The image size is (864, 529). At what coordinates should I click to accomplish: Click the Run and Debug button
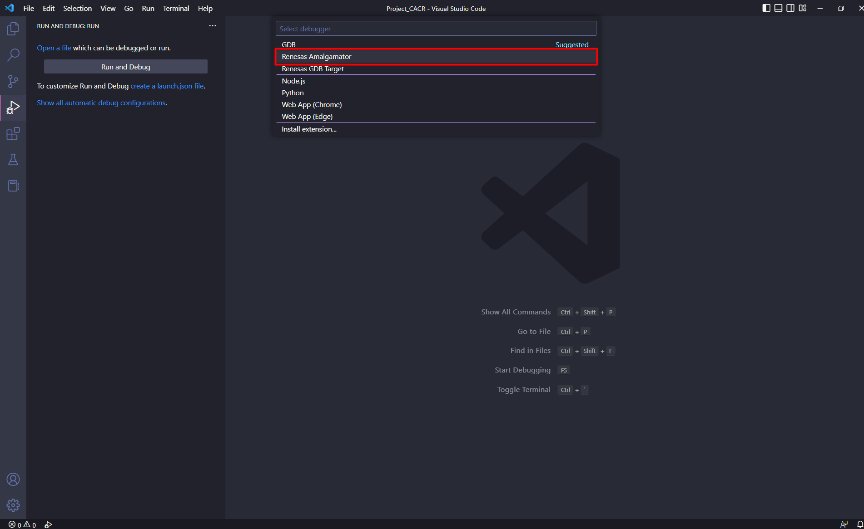[126, 67]
